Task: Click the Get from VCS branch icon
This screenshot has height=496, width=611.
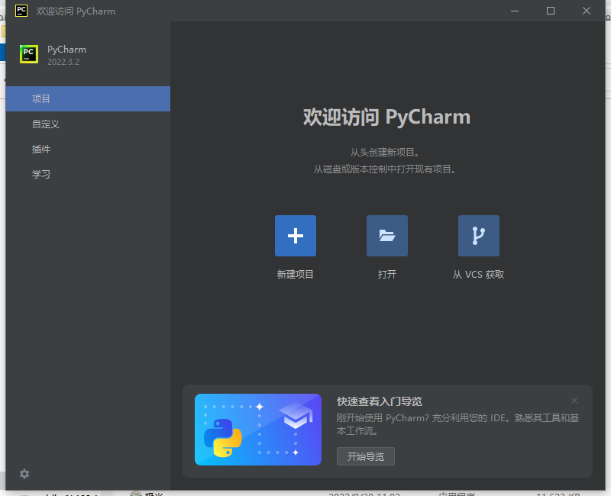Action: pos(479,236)
